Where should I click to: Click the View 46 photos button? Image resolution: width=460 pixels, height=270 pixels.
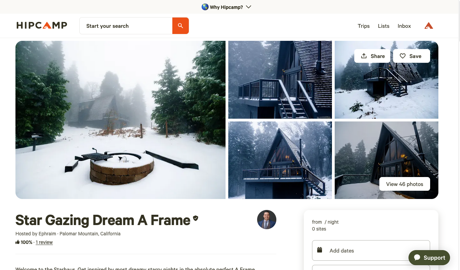404,184
